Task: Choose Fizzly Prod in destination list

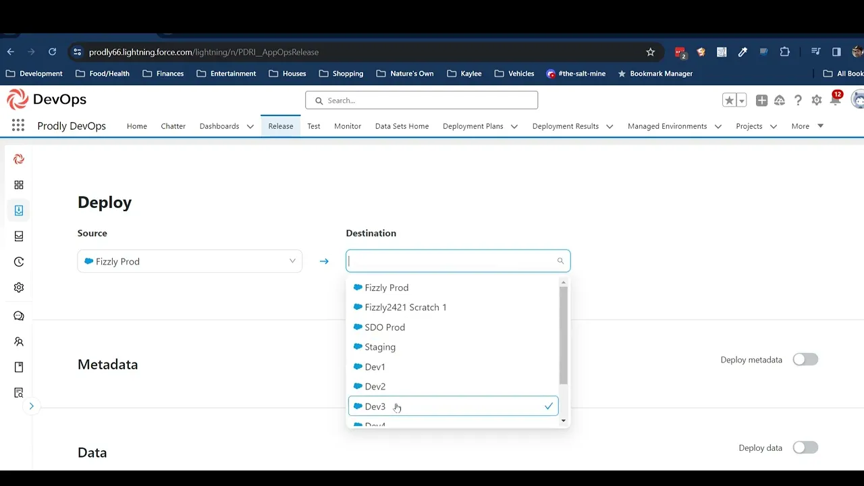Action: click(453, 288)
